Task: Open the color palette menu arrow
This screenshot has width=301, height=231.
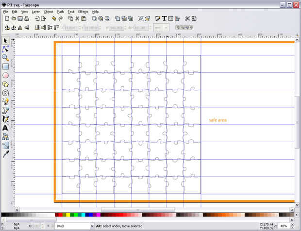Action: click(297, 214)
